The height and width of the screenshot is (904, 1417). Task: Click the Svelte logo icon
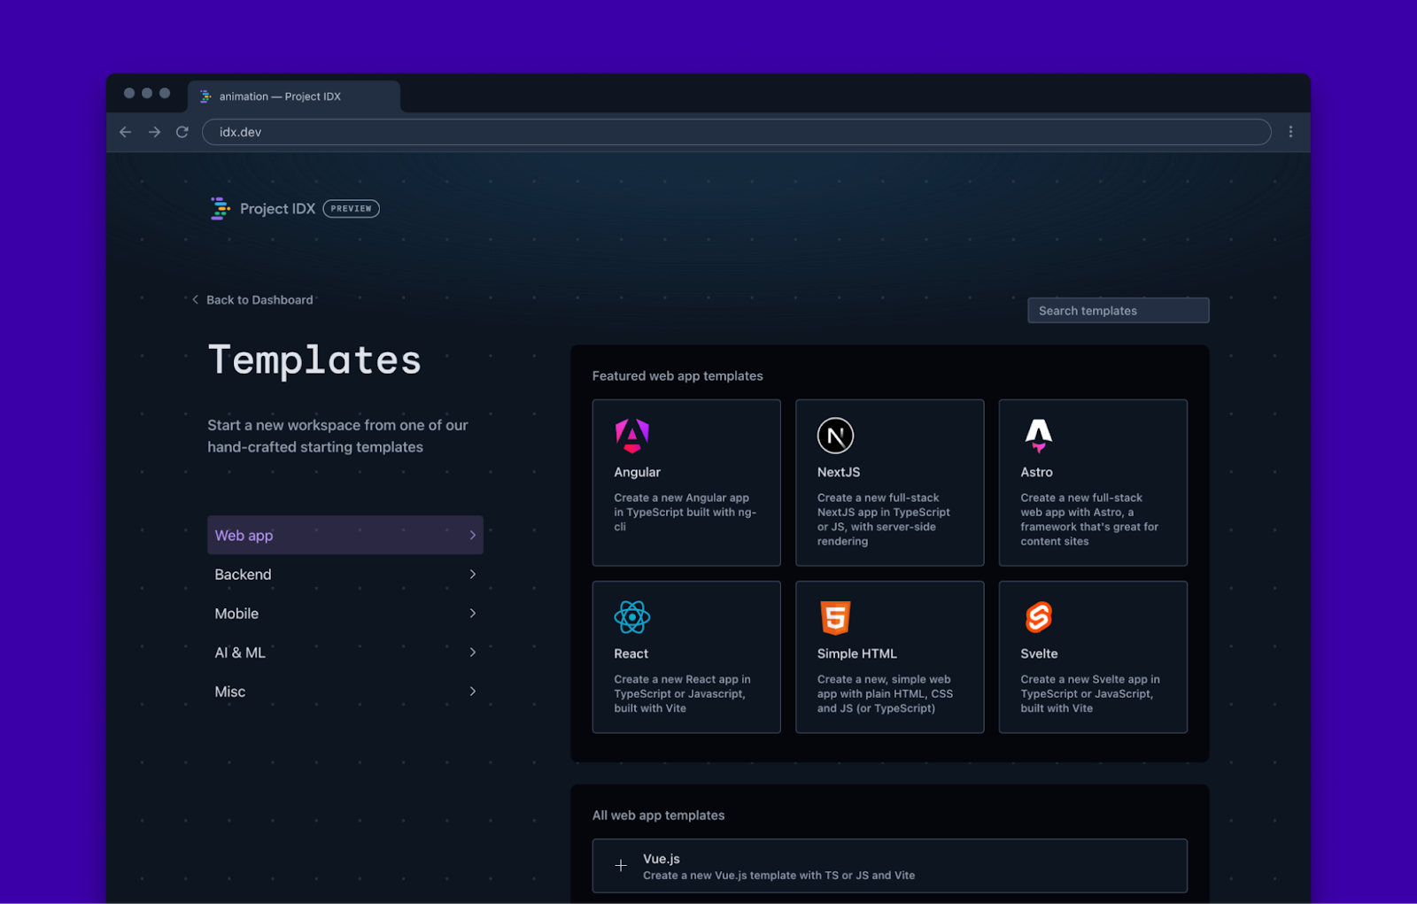click(1038, 617)
